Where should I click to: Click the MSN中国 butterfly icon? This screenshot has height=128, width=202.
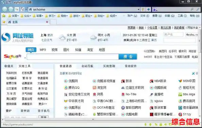point(180,81)
